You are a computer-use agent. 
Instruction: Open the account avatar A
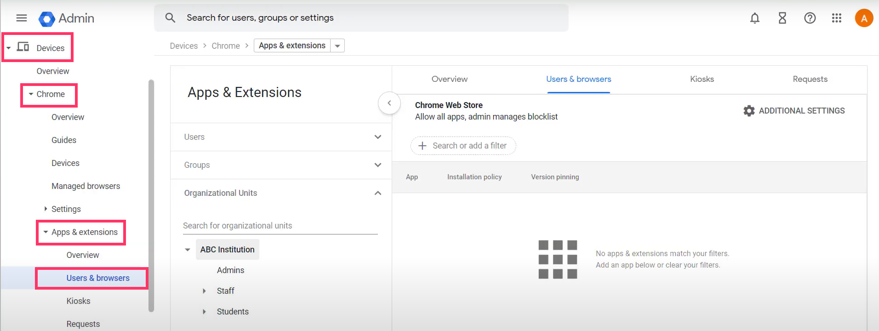pyautogui.click(x=864, y=18)
